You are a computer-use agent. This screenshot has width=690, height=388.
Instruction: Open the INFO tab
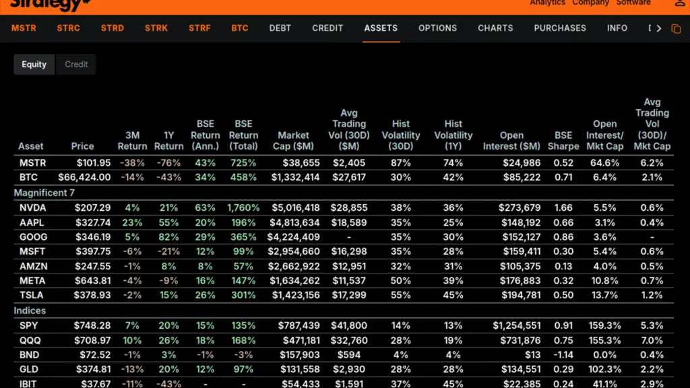(x=617, y=28)
